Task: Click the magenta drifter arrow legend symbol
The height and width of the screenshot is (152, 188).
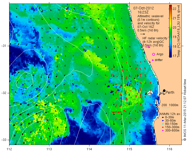Action: pyautogui.click(x=153, y=60)
